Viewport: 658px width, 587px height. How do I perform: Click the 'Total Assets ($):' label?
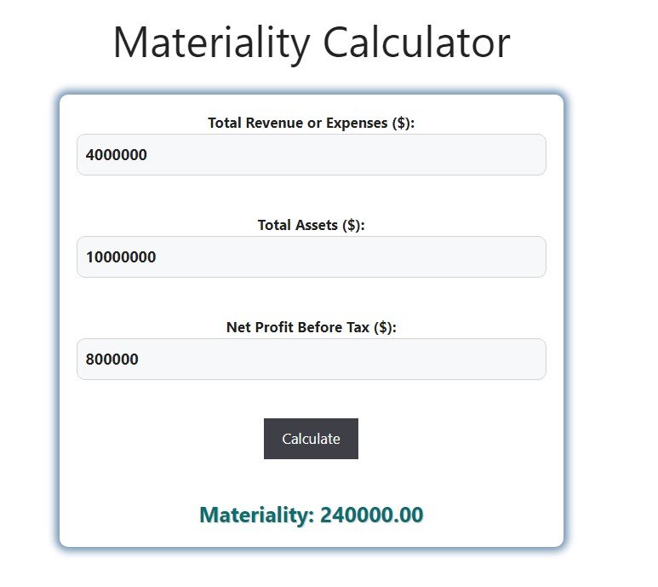click(311, 225)
